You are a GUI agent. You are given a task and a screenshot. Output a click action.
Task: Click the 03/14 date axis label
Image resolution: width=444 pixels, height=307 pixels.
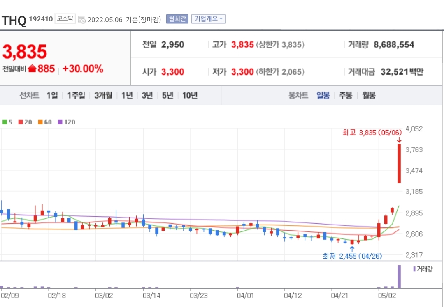tap(152, 296)
